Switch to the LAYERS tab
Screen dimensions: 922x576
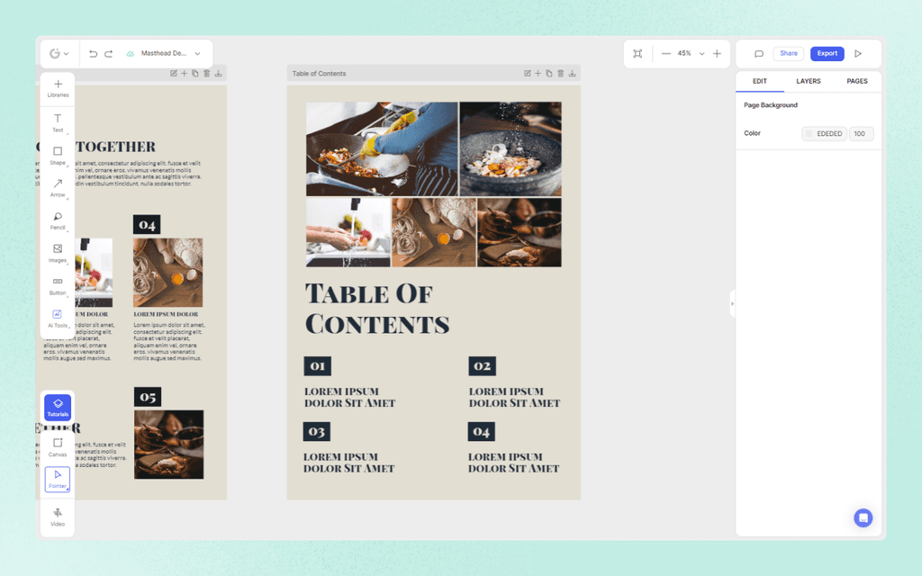(808, 81)
